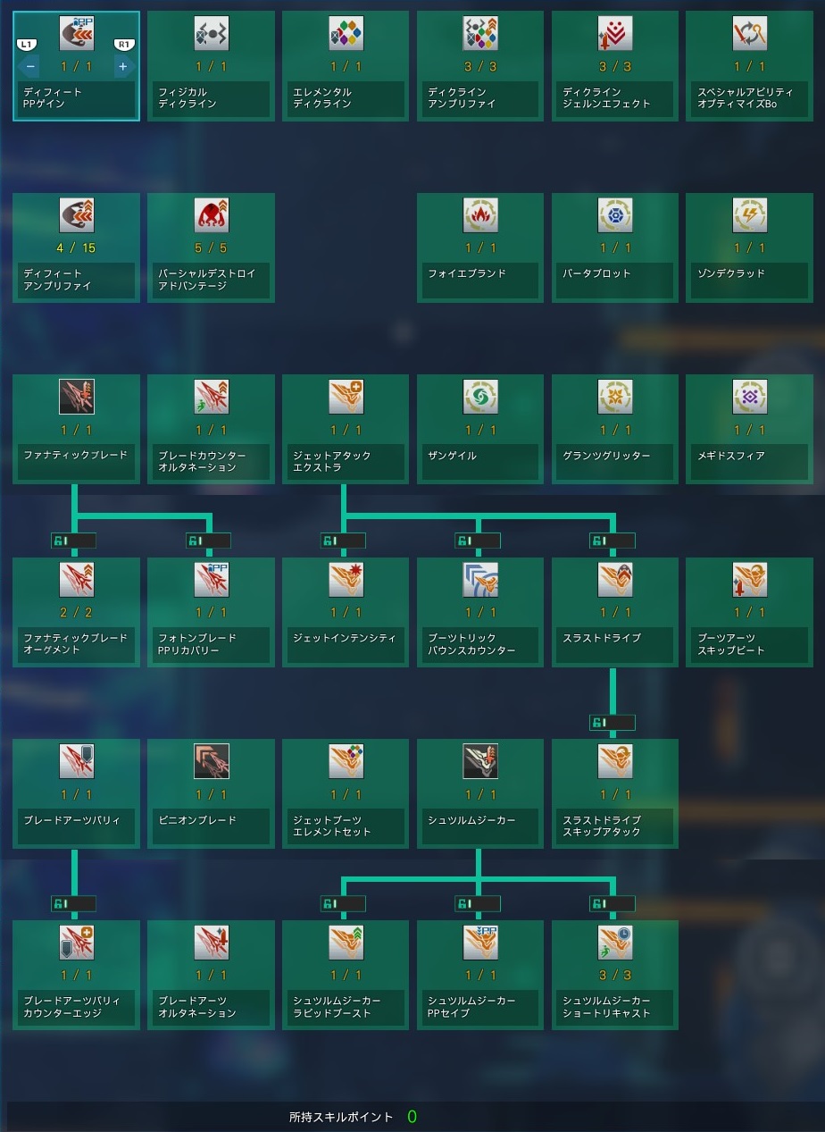Viewport: 825px width, 1132px height.
Task: Click the ザンゲイル wind skill icon
Action: tap(480, 397)
